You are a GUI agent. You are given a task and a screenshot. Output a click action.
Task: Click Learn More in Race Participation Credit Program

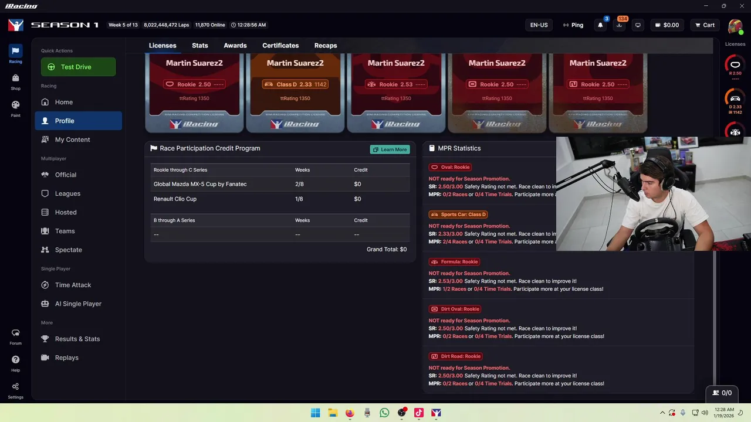pos(390,149)
